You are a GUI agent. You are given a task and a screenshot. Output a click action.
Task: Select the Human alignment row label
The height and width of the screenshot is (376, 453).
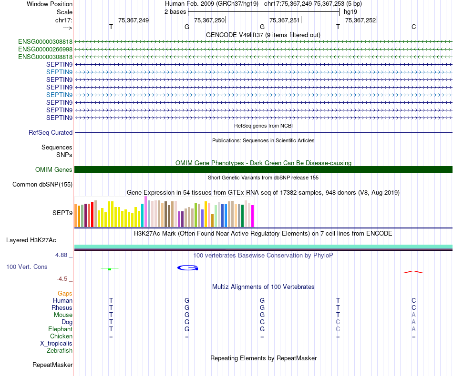(62, 300)
